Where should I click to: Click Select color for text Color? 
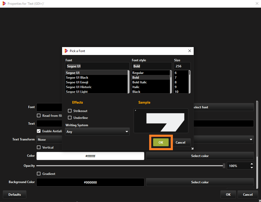pyautogui.click(x=200, y=156)
